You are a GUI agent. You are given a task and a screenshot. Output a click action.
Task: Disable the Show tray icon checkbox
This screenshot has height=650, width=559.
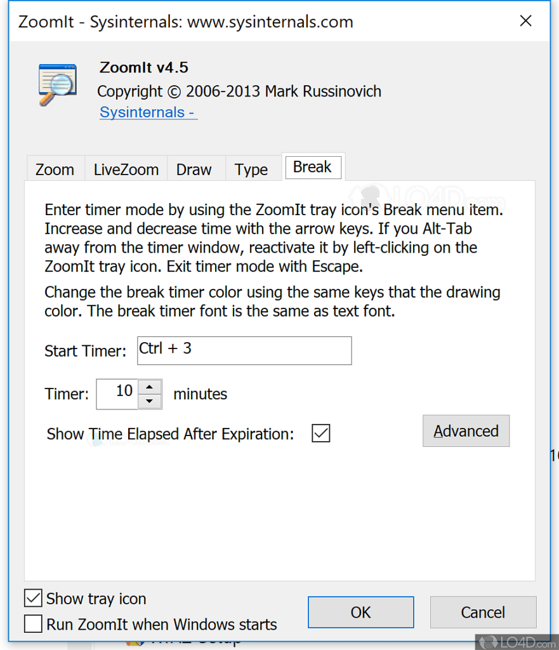33,598
